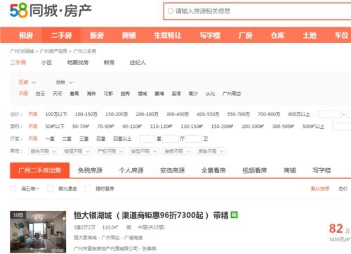
Task: Click the 58同城 logo
Action: pos(51,11)
